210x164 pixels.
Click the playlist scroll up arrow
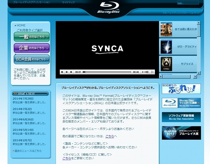pos(199,23)
